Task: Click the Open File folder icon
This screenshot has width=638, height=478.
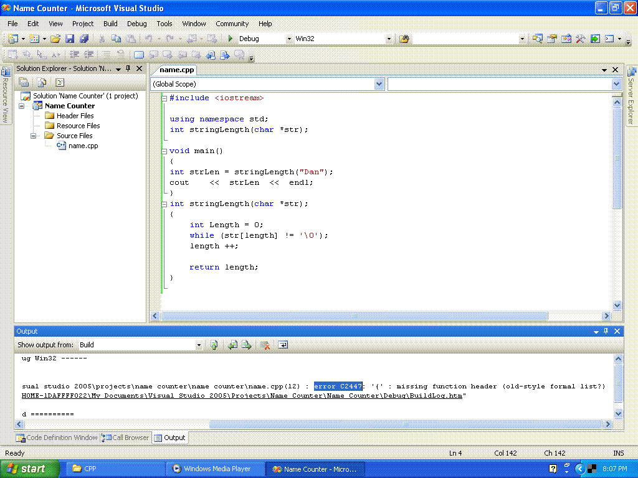Action: [x=55, y=39]
